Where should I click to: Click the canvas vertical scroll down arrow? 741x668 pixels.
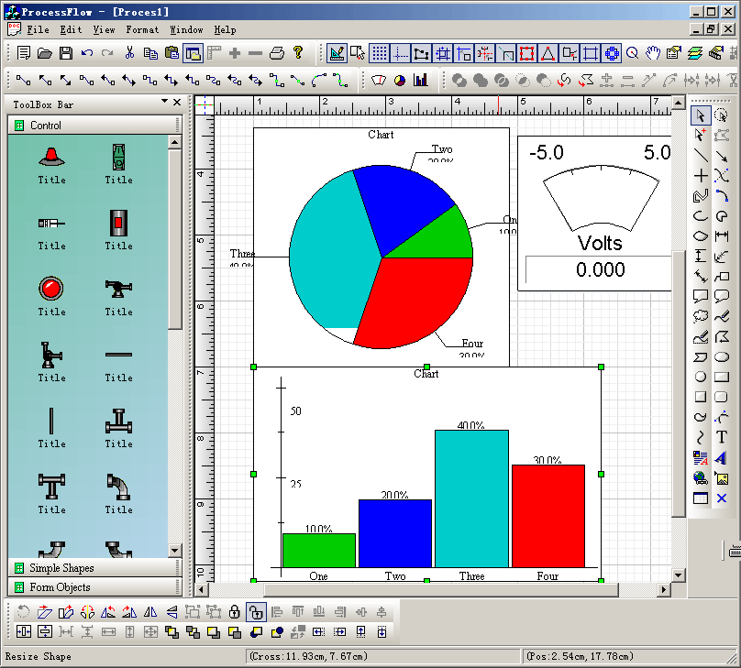coord(678,575)
